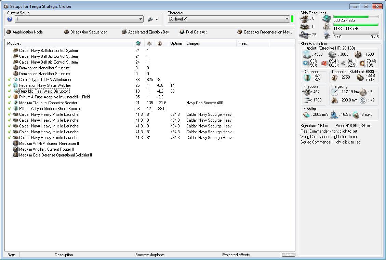Click the Firepower turret icon showing 464
This screenshot has width=386, height=260.
(307, 92)
